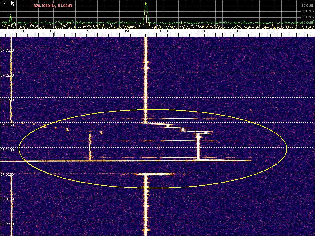Viewport: 315px width, 236px height.
Task: Click the 900 mark on the frequency ruler
Action: pyautogui.click(x=90, y=31)
